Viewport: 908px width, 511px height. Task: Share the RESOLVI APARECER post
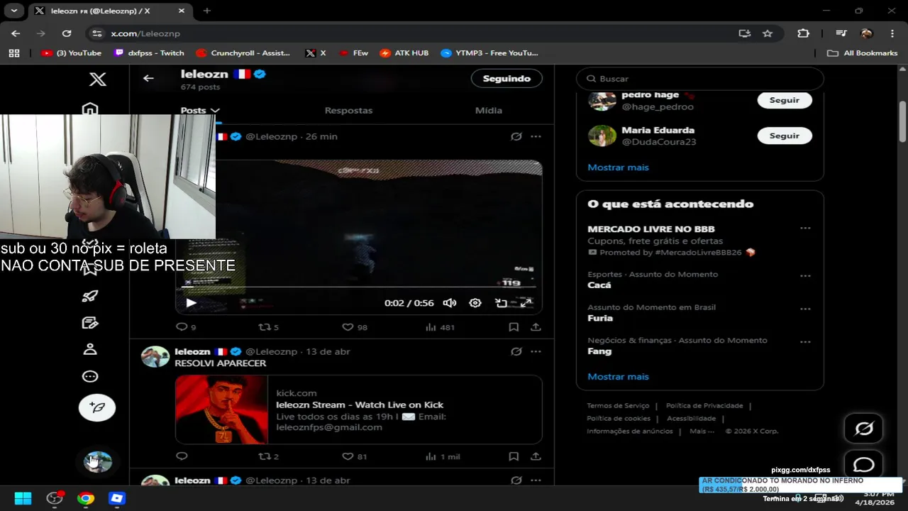(x=536, y=456)
